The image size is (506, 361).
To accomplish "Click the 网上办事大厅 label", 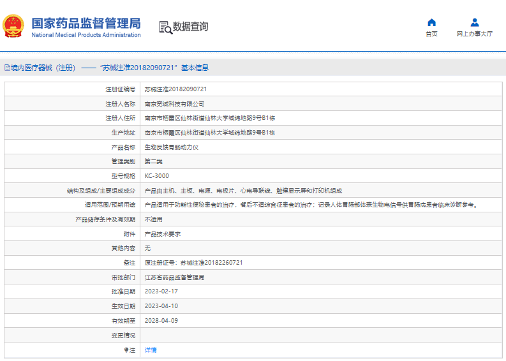I will (474, 34).
